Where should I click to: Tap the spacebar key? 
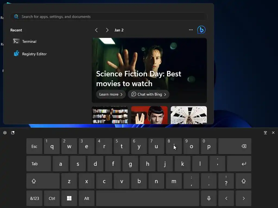click(148, 198)
